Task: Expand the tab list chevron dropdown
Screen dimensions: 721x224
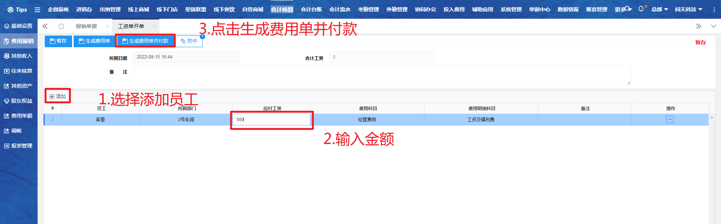Action: point(713,26)
